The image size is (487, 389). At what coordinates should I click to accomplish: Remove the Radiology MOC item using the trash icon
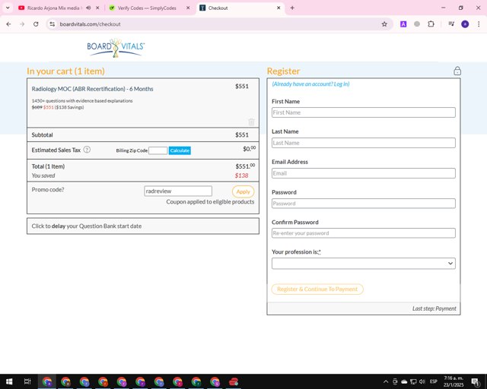coord(251,122)
